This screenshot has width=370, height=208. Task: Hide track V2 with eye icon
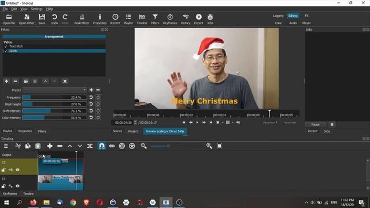(17, 170)
